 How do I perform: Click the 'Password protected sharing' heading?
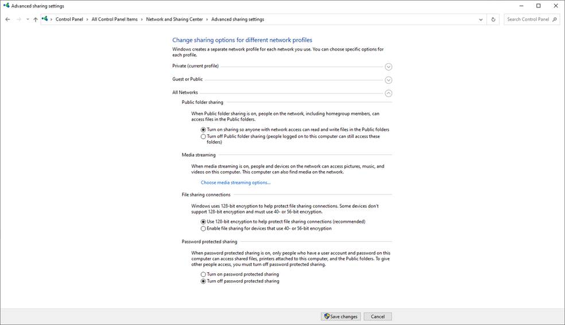[x=210, y=242]
